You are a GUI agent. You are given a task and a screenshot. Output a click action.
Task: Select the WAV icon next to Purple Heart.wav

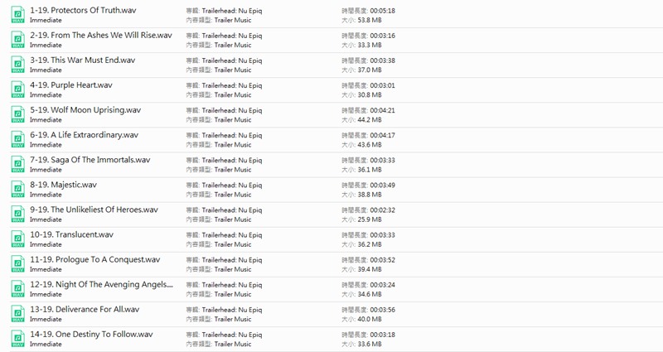17,89
